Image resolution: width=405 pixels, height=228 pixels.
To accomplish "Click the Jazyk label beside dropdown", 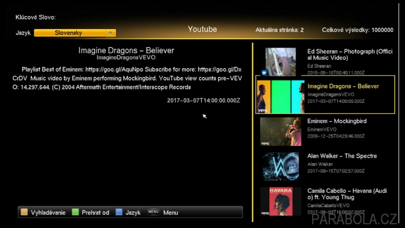I will tap(23, 33).
